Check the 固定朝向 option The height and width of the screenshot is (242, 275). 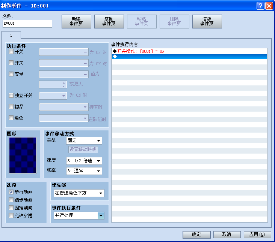pyautogui.click(x=11, y=208)
